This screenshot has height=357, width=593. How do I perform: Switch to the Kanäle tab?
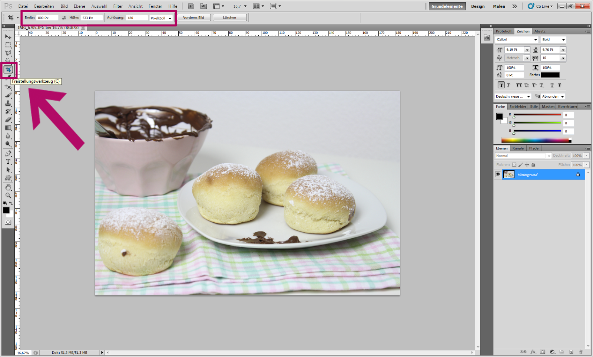point(518,148)
